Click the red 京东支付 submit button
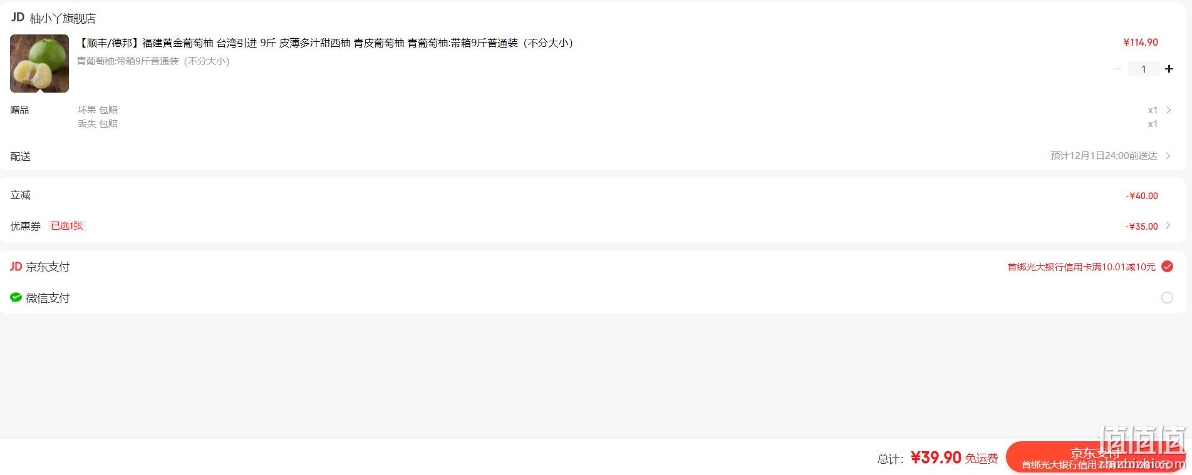Image resolution: width=1192 pixels, height=475 pixels. tap(1096, 458)
